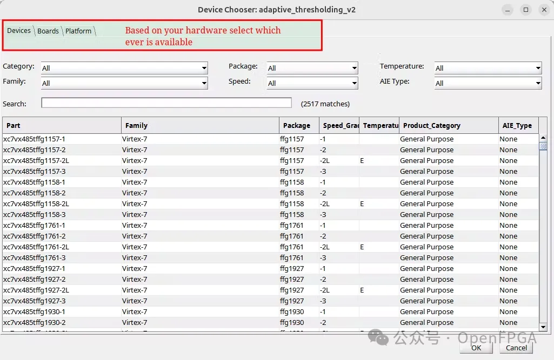Sort by the Package column header
The image size is (554, 360).
click(299, 125)
